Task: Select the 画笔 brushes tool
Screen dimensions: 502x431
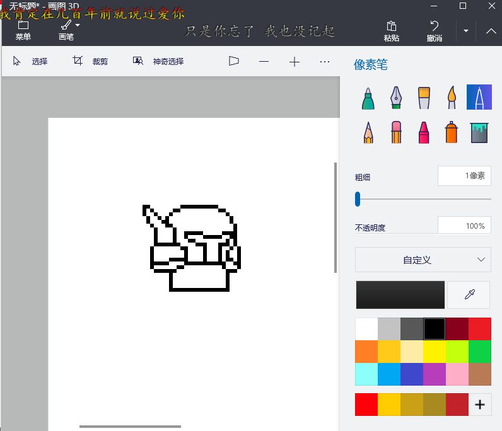Action: [x=66, y=31]
